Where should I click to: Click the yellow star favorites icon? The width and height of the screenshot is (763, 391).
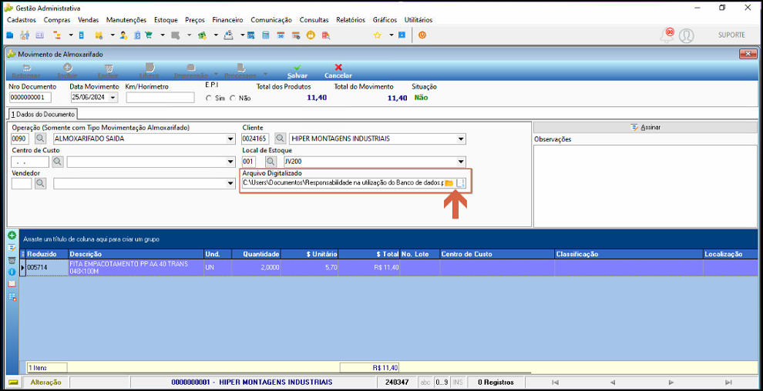pos(377,35)
